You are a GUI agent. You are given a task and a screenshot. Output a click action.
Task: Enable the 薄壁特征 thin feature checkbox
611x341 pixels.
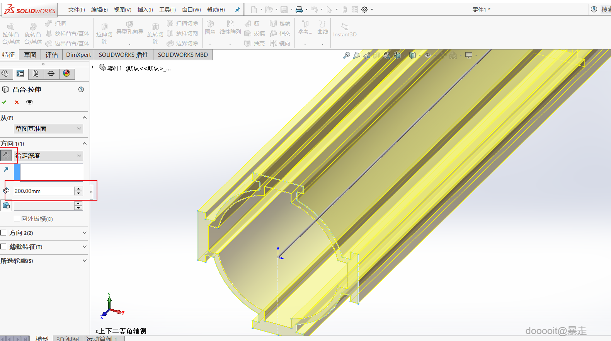click(3, 247)
